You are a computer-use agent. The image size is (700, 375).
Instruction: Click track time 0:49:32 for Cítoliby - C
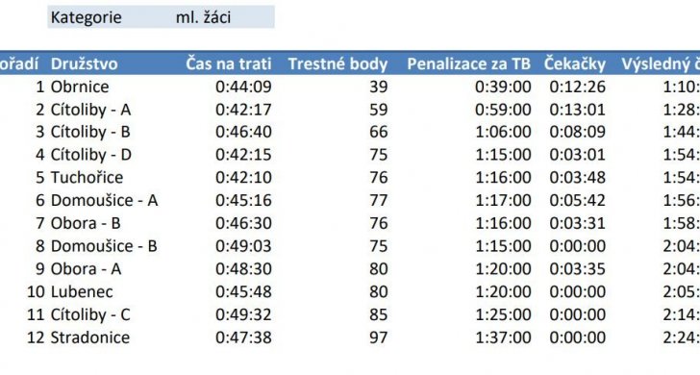[243, 314]
